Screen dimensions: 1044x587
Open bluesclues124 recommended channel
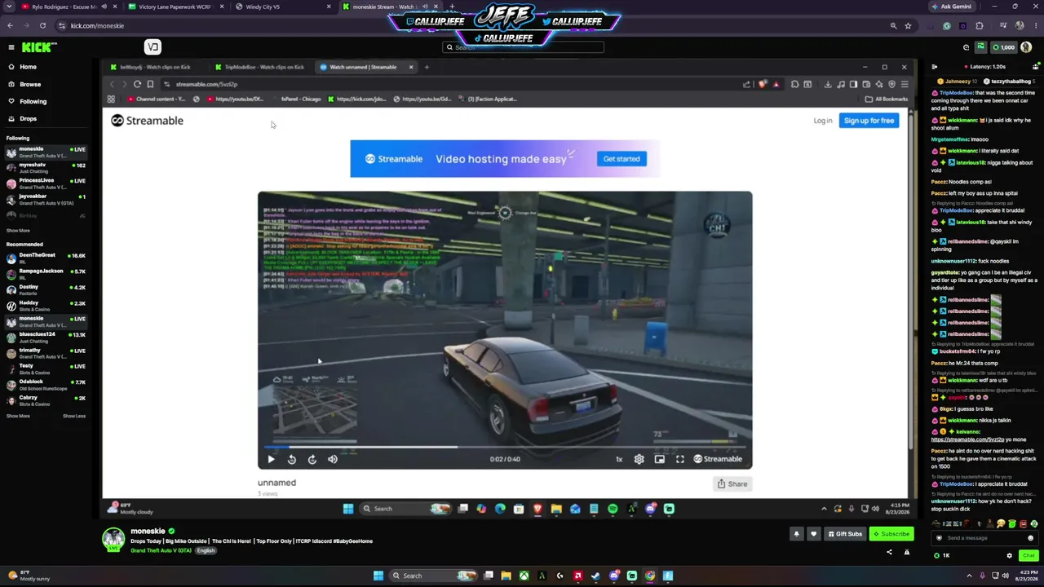click(46, 338)
